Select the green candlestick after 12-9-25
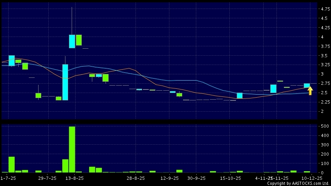 click(179, 95)
